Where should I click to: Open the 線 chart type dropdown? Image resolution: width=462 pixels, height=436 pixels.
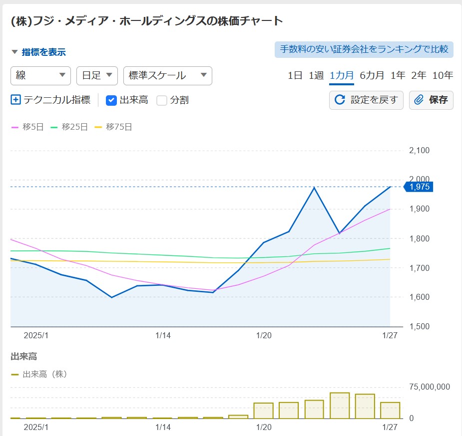coord(40,76)
